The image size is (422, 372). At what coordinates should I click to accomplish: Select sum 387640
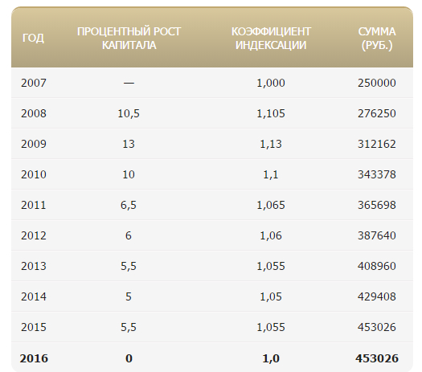[377, 235]
